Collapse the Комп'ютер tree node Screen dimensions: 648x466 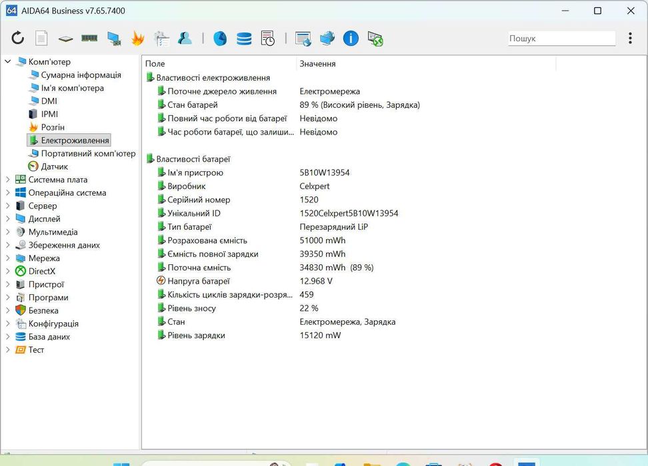pos(8,62)
